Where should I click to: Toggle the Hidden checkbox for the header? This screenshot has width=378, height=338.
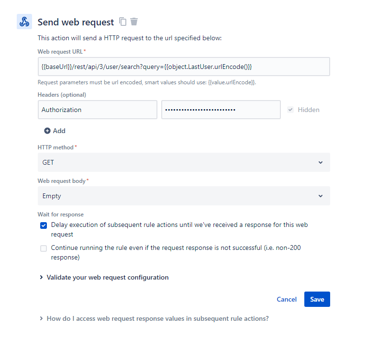click(x=290, y=110)
